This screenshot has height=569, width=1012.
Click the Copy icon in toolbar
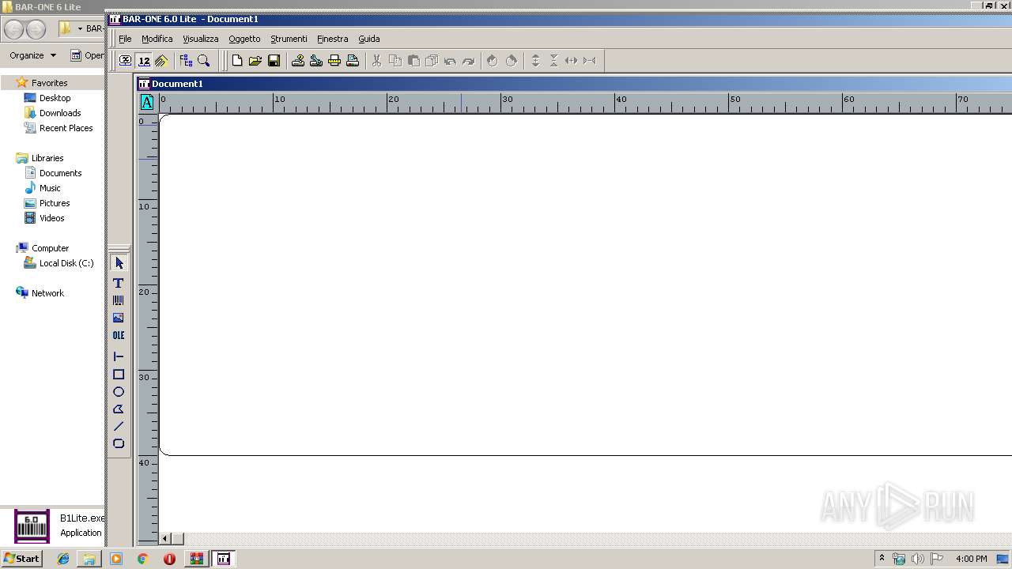point(395,61)
